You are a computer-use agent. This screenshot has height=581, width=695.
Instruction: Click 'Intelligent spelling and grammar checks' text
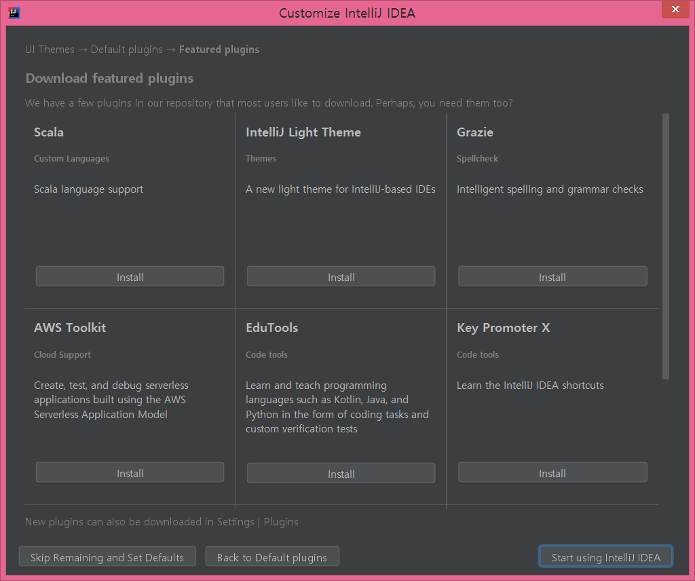click(x=550, y=189)
